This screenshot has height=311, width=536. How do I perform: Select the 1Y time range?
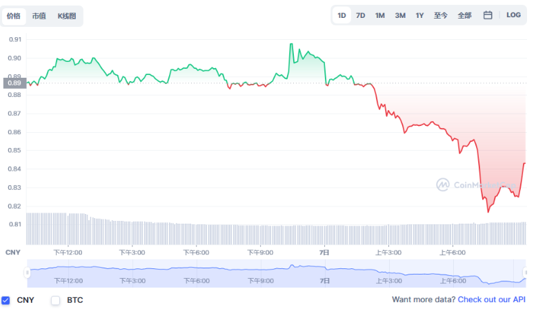[x=419, y=15]
